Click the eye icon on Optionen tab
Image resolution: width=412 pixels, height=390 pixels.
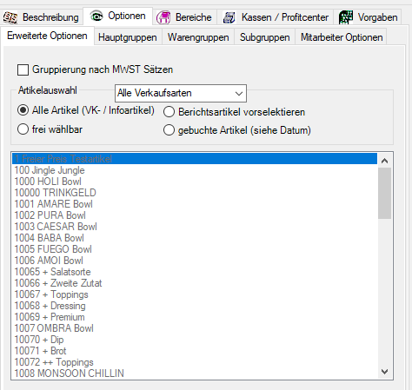pyautogui.click(x=96, y=16)
